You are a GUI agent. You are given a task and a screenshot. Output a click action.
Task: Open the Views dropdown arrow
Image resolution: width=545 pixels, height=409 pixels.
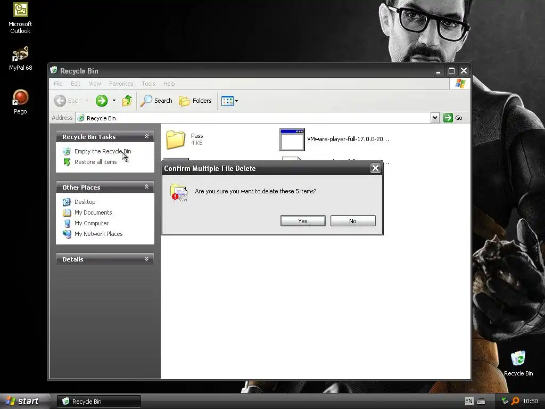[237, 101]
